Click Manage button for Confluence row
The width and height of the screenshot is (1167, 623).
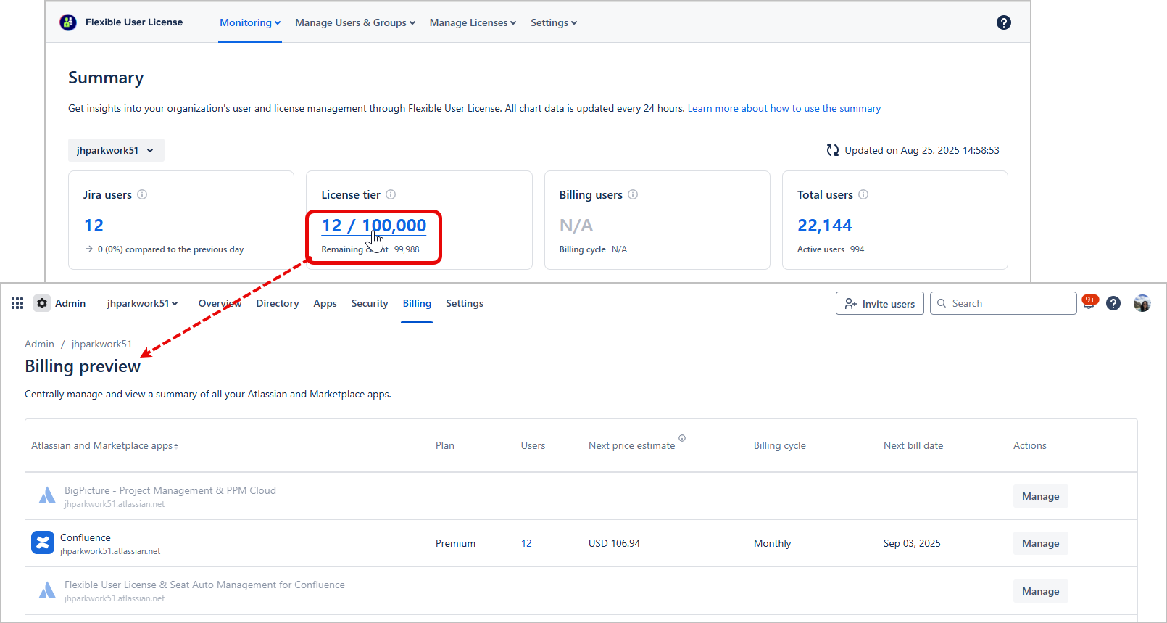pyautogui.click(x=1040, y=543)
